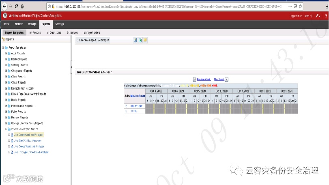
Task: Bookmark this page with the star icon
Action: tap(300, 6)
